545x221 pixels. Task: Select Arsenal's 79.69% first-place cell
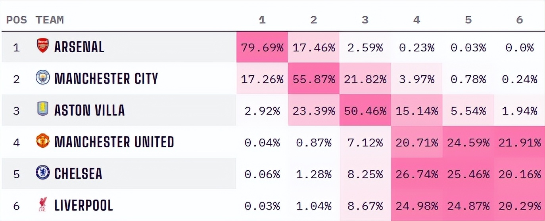pos(262,48)
